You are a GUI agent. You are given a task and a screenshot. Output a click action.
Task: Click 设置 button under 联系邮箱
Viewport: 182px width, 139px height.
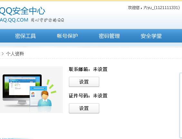84,82
